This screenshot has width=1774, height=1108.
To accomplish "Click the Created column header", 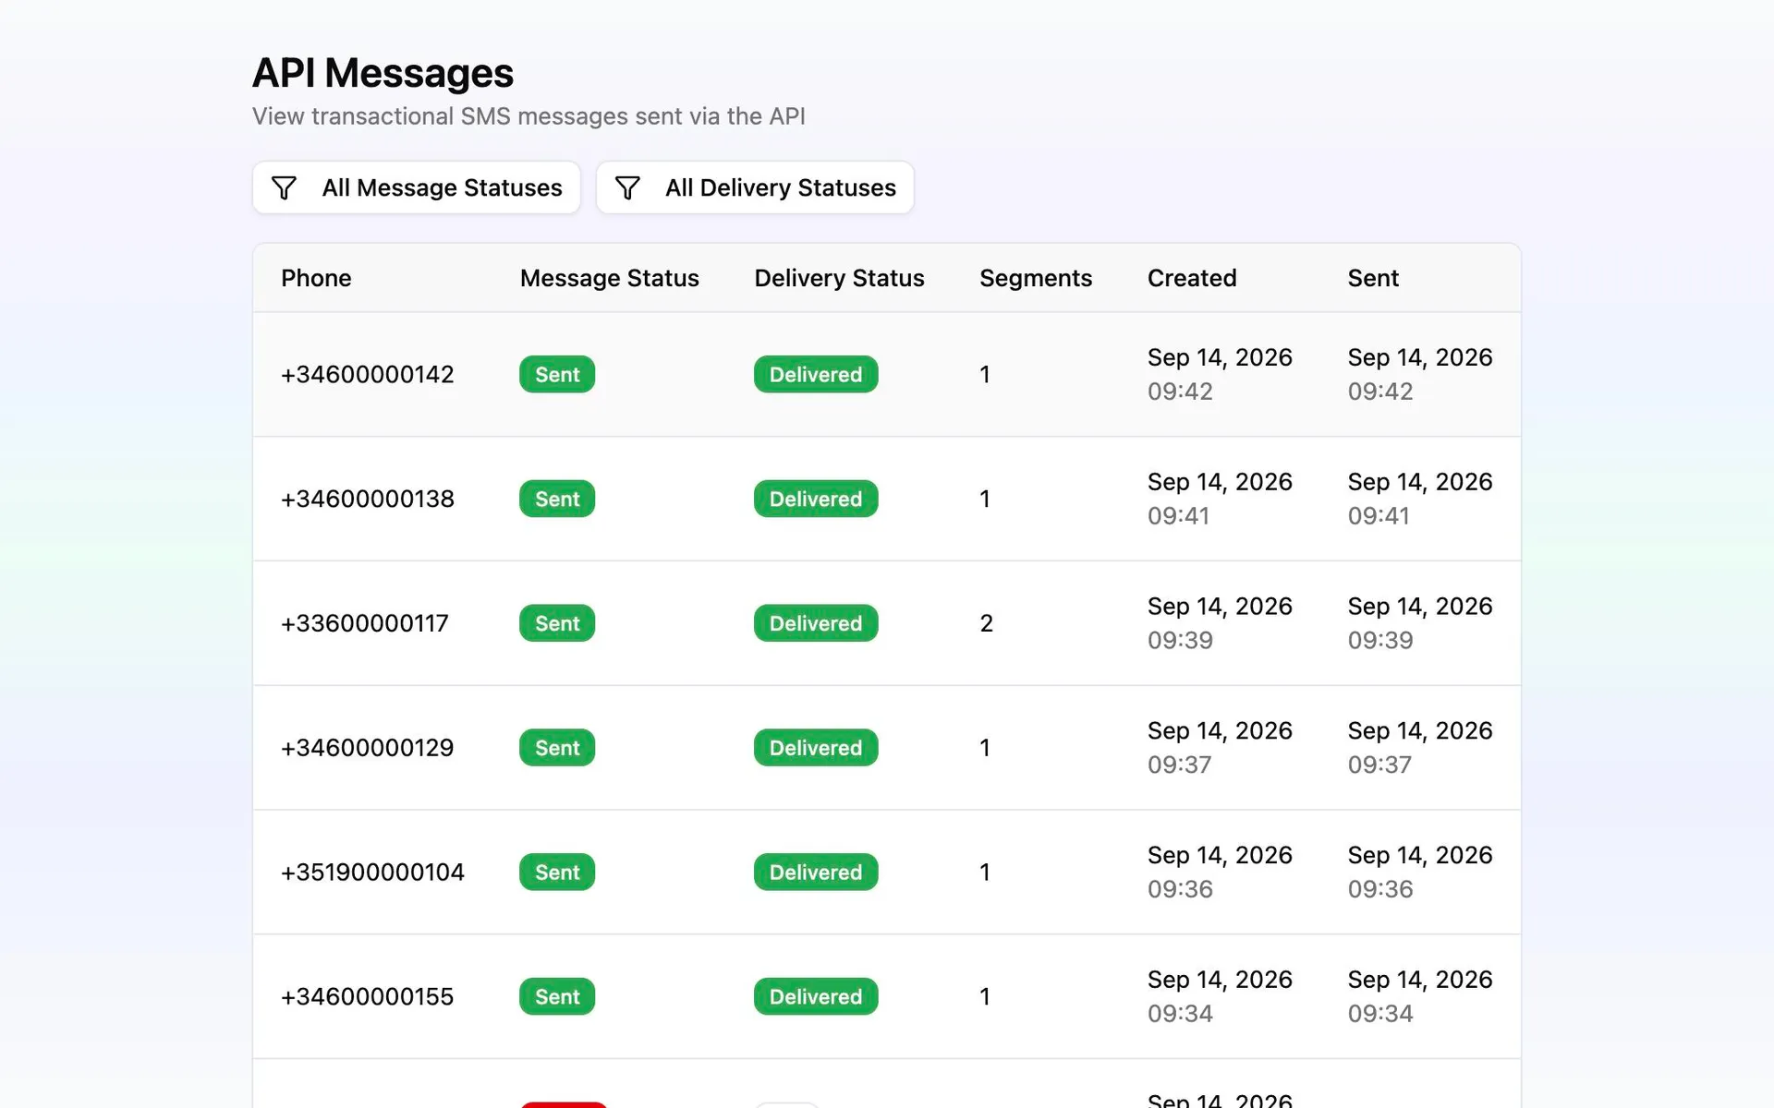I will [1192, 278].
